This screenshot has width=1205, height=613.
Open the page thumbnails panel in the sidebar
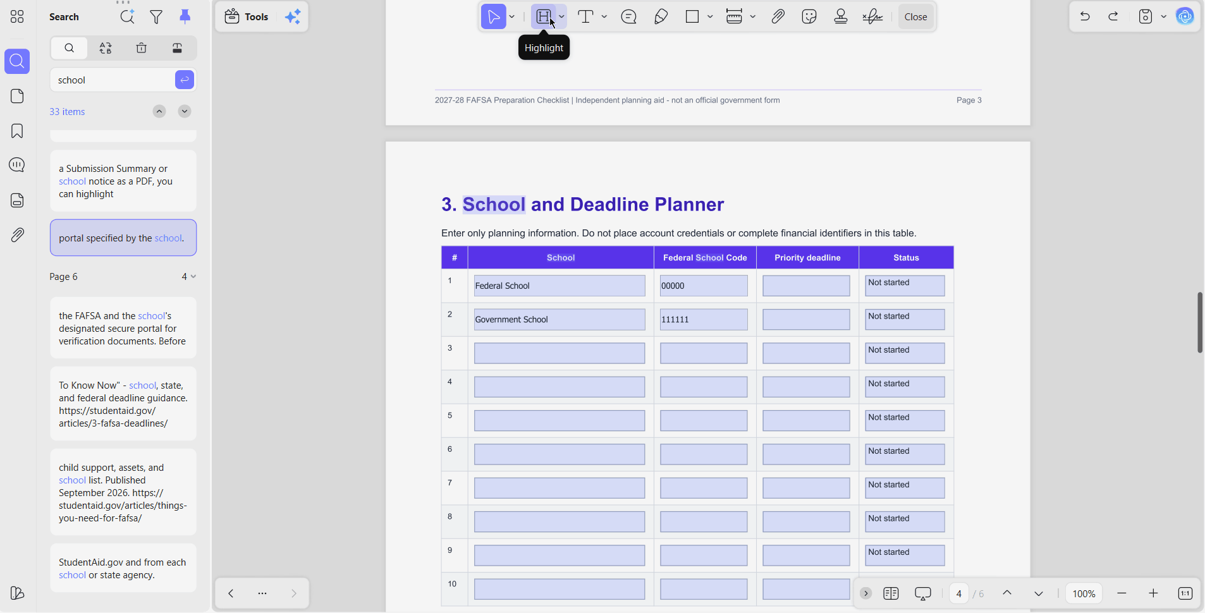(x=17, y=96)
